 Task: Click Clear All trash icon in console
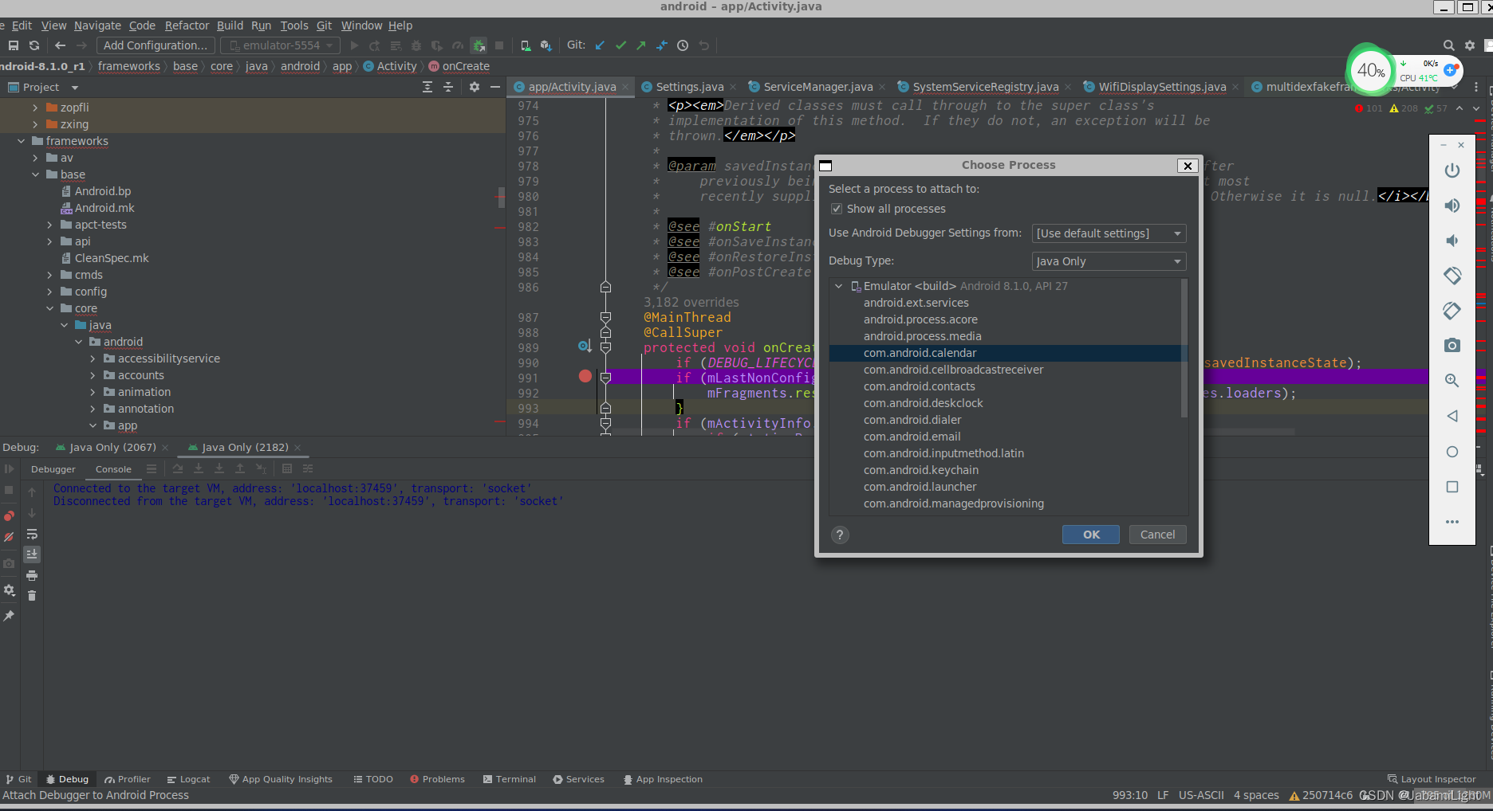coord(32,596)
